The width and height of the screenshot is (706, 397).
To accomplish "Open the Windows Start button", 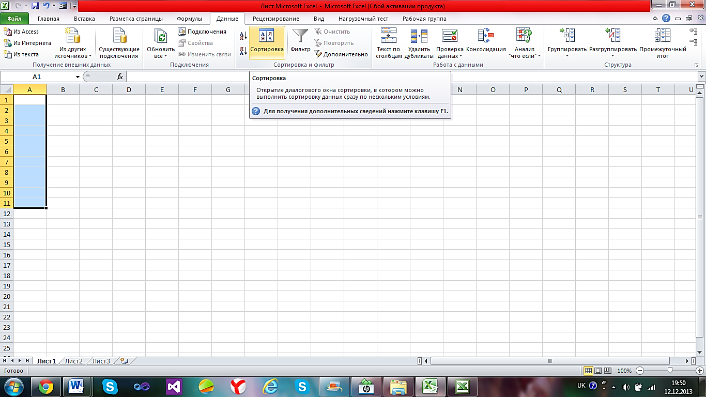I will [x=13, y=386].
